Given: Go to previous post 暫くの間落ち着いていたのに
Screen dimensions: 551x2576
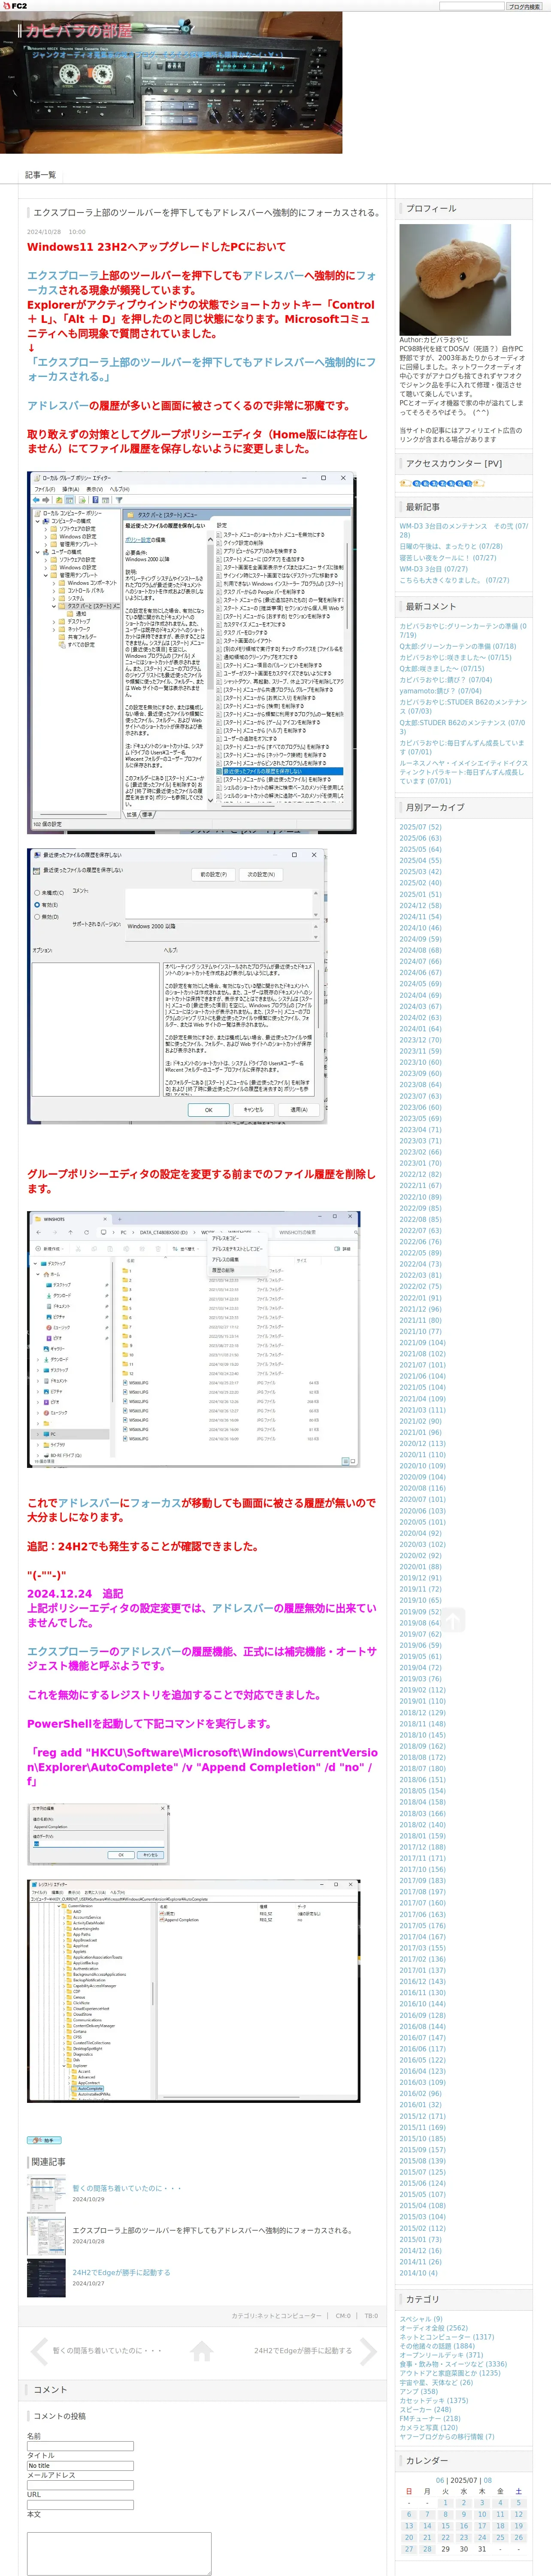Looking at the screenshot, I should (x=107, y=2350).
